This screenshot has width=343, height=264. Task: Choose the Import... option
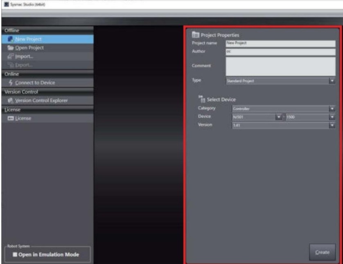click(47, 57)
